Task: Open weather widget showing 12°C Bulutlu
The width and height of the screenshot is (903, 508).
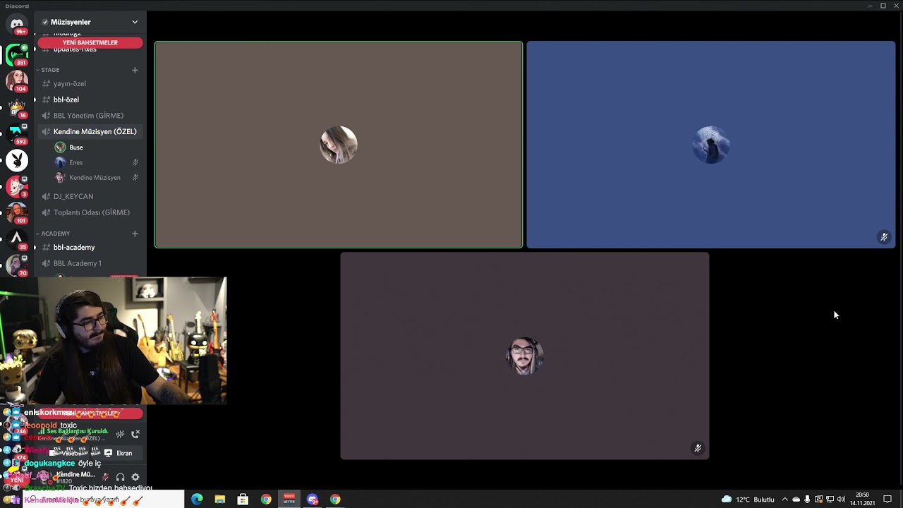Action: (748, 499)
